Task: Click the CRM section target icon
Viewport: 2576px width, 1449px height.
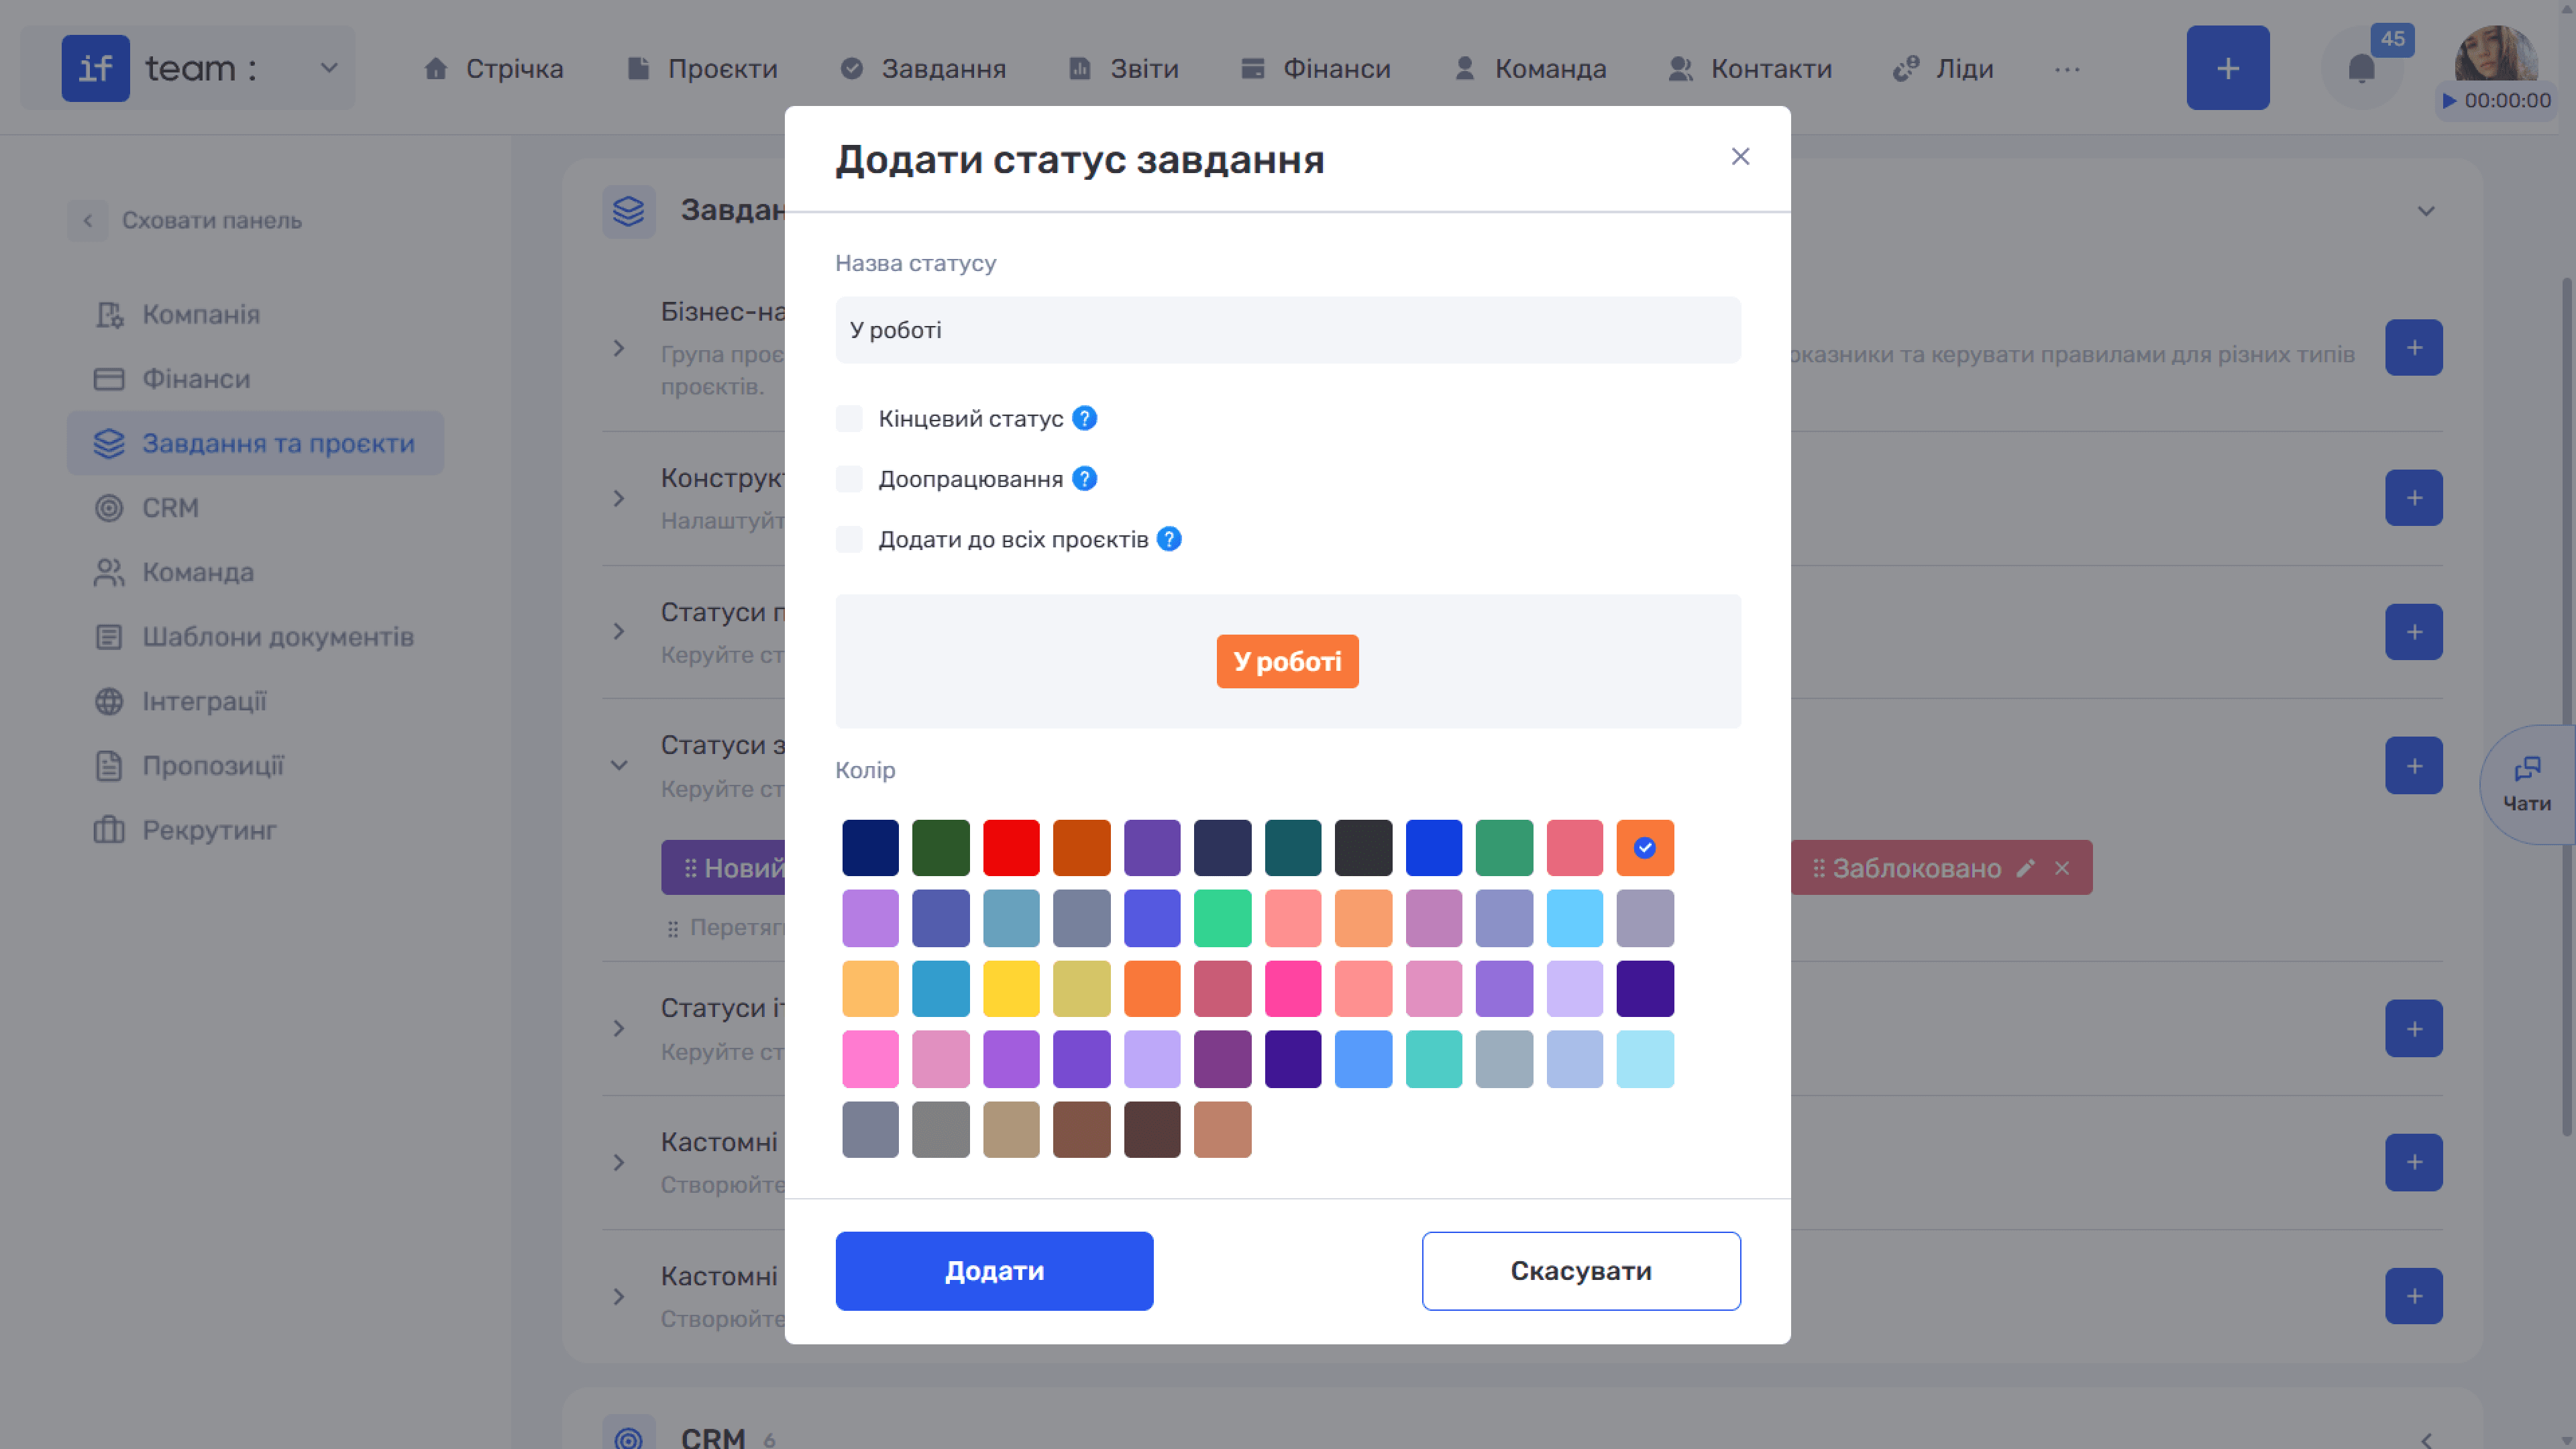Action: pyautogui.click(x=628, y=1438)
